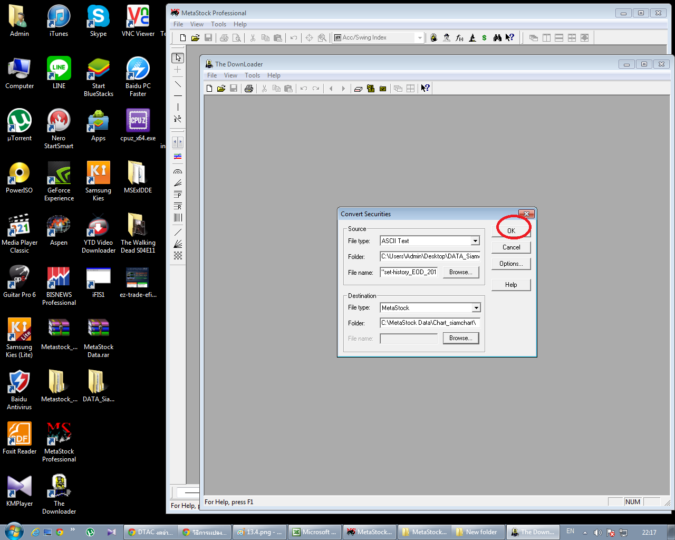Screen dimensions: 675x540
Task: Click Open folder icon in MetaStock Professional toolbar
Action: tap(195, 38)
